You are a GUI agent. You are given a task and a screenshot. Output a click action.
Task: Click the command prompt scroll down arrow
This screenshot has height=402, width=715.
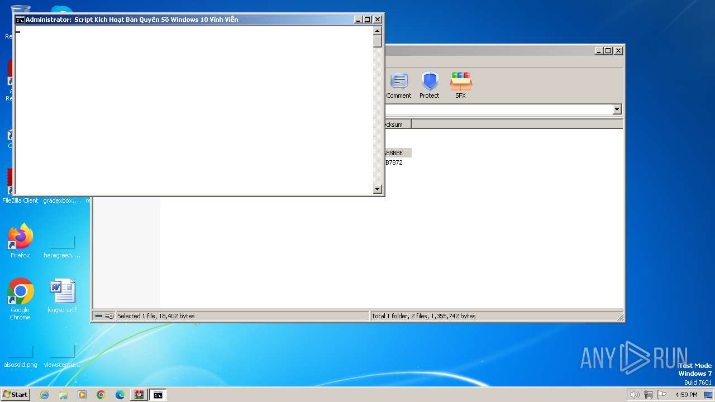378,189
